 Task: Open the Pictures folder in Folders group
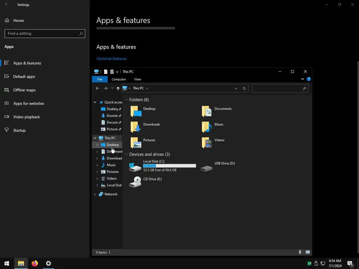coord(143,143)
